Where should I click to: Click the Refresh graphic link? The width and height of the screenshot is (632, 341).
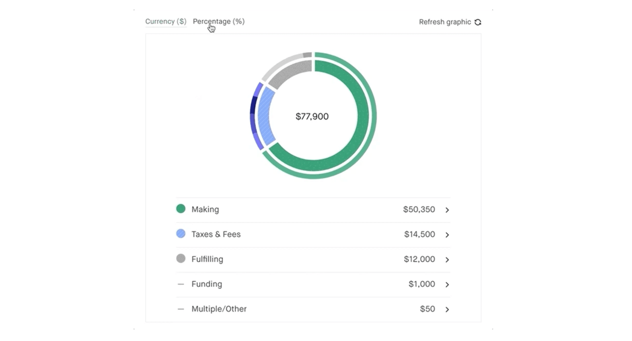coord(445,22)
